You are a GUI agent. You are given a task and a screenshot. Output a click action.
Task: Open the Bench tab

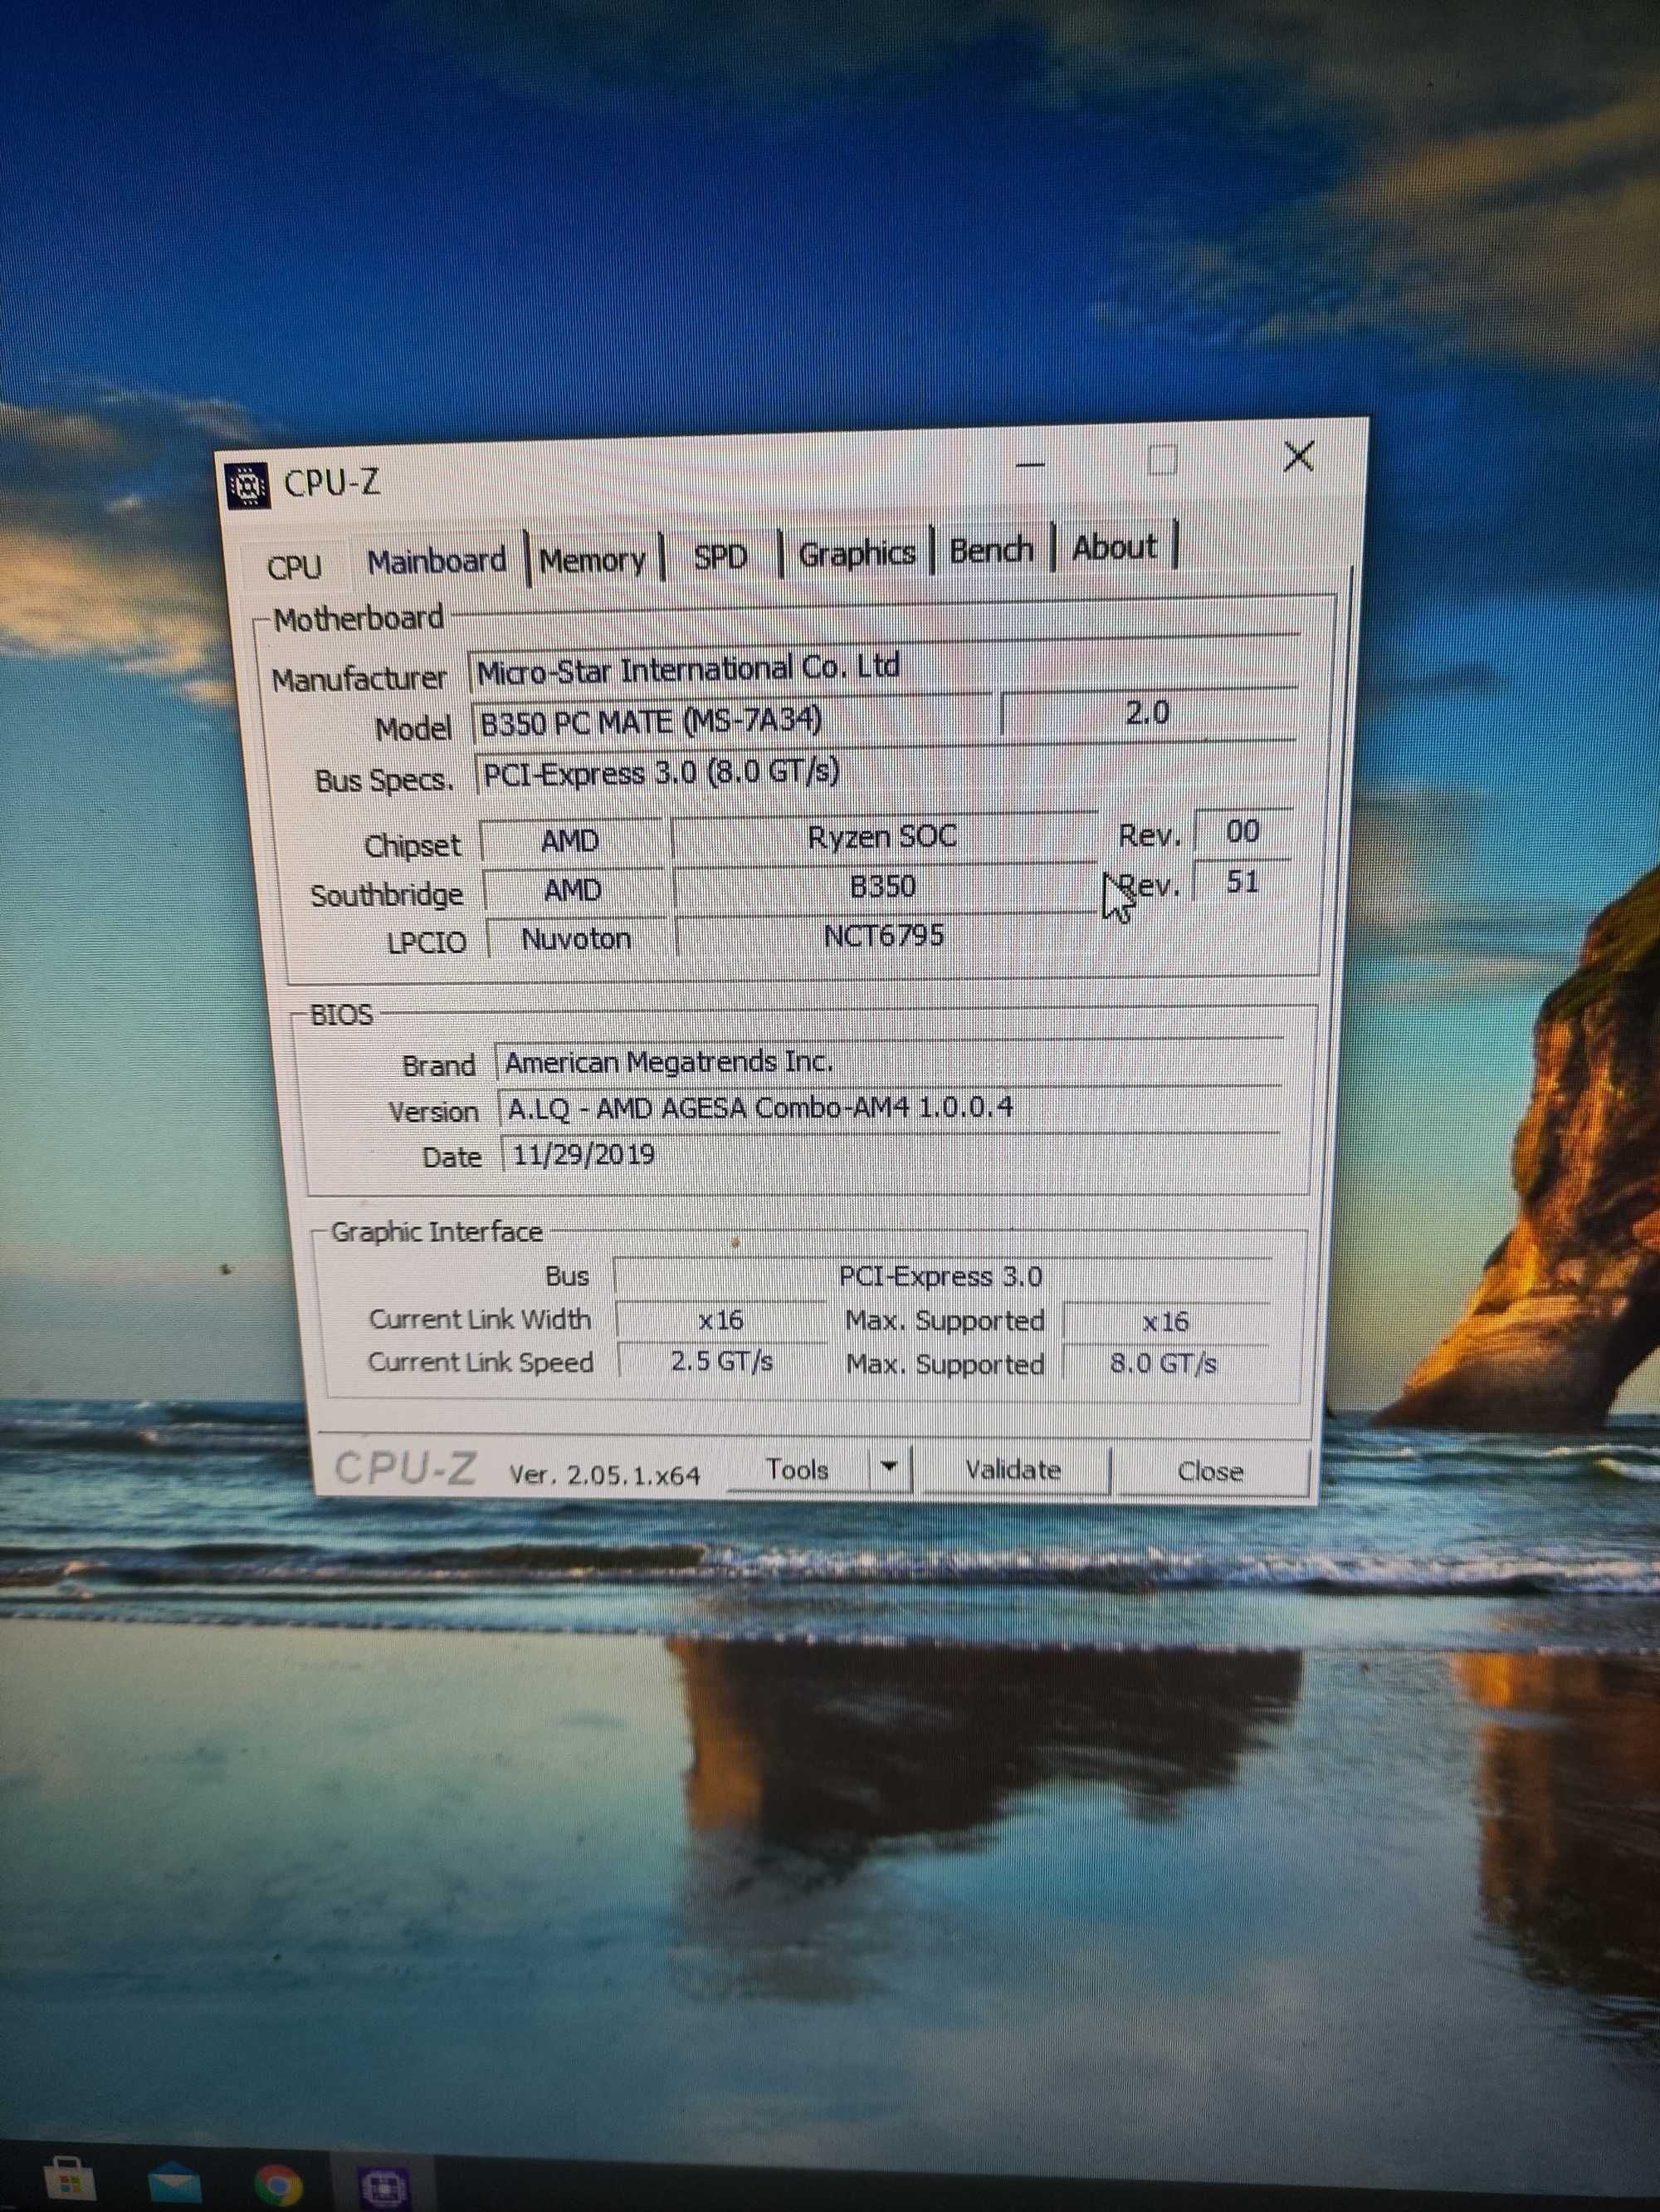pos(990,550)
